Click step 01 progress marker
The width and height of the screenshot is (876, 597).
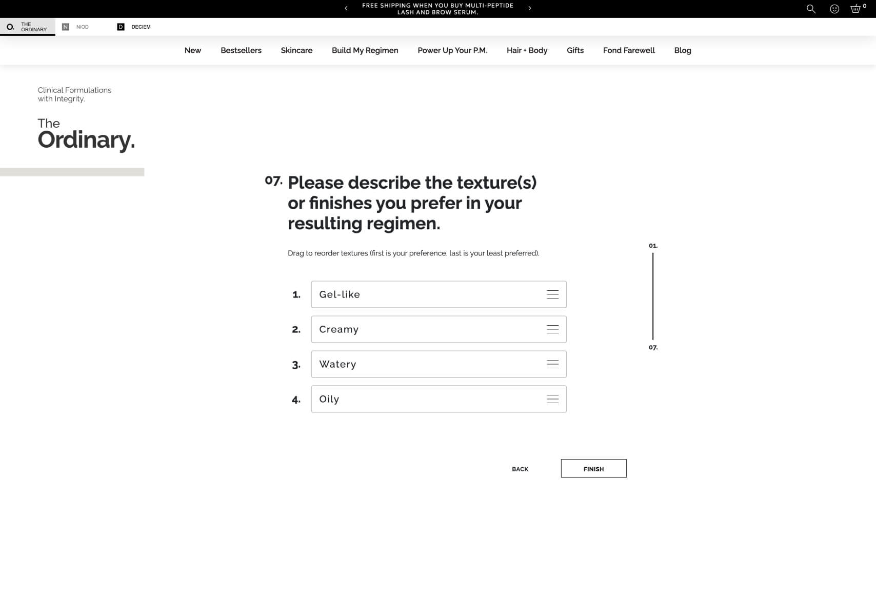(x=653, y=246)
